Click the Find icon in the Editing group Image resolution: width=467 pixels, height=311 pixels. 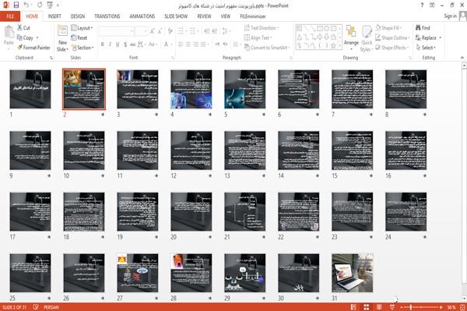pos(419,28)
